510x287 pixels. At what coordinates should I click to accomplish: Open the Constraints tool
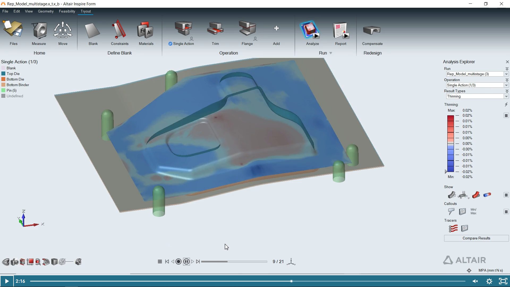[120, 32]
